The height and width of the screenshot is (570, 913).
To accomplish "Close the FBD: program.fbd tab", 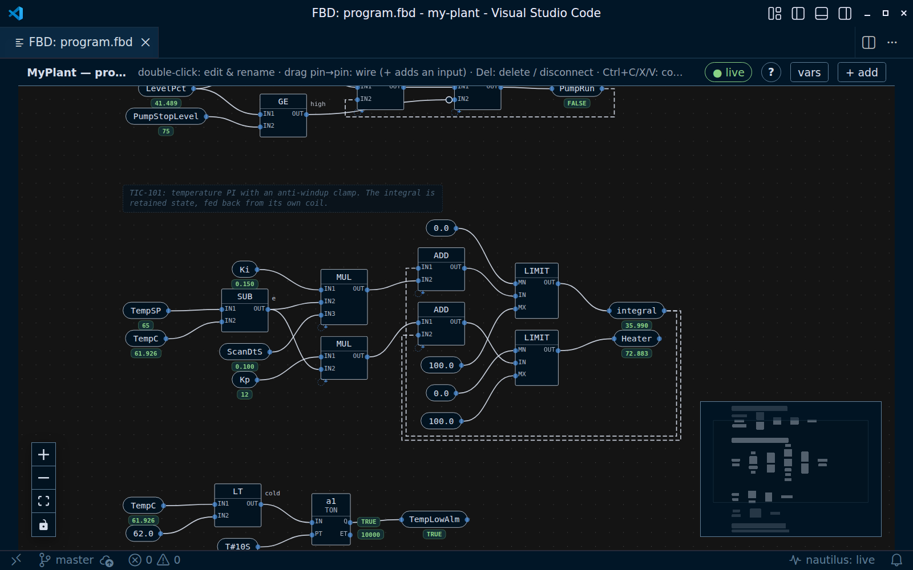I will coord(146,42).
